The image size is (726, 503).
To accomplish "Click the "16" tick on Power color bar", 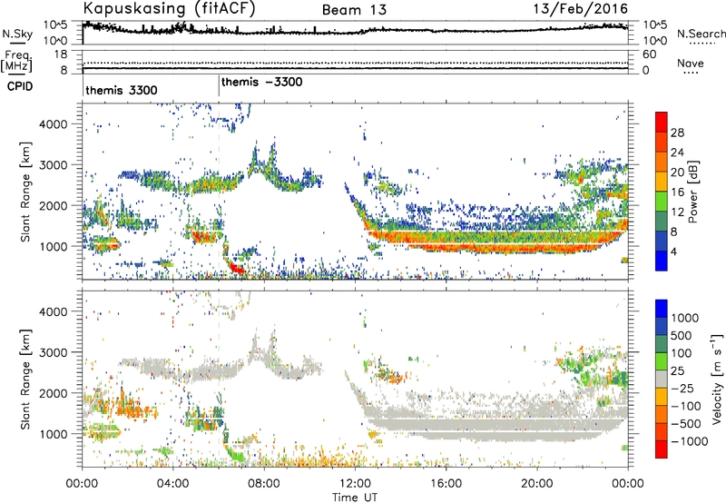I will (677, 192).
